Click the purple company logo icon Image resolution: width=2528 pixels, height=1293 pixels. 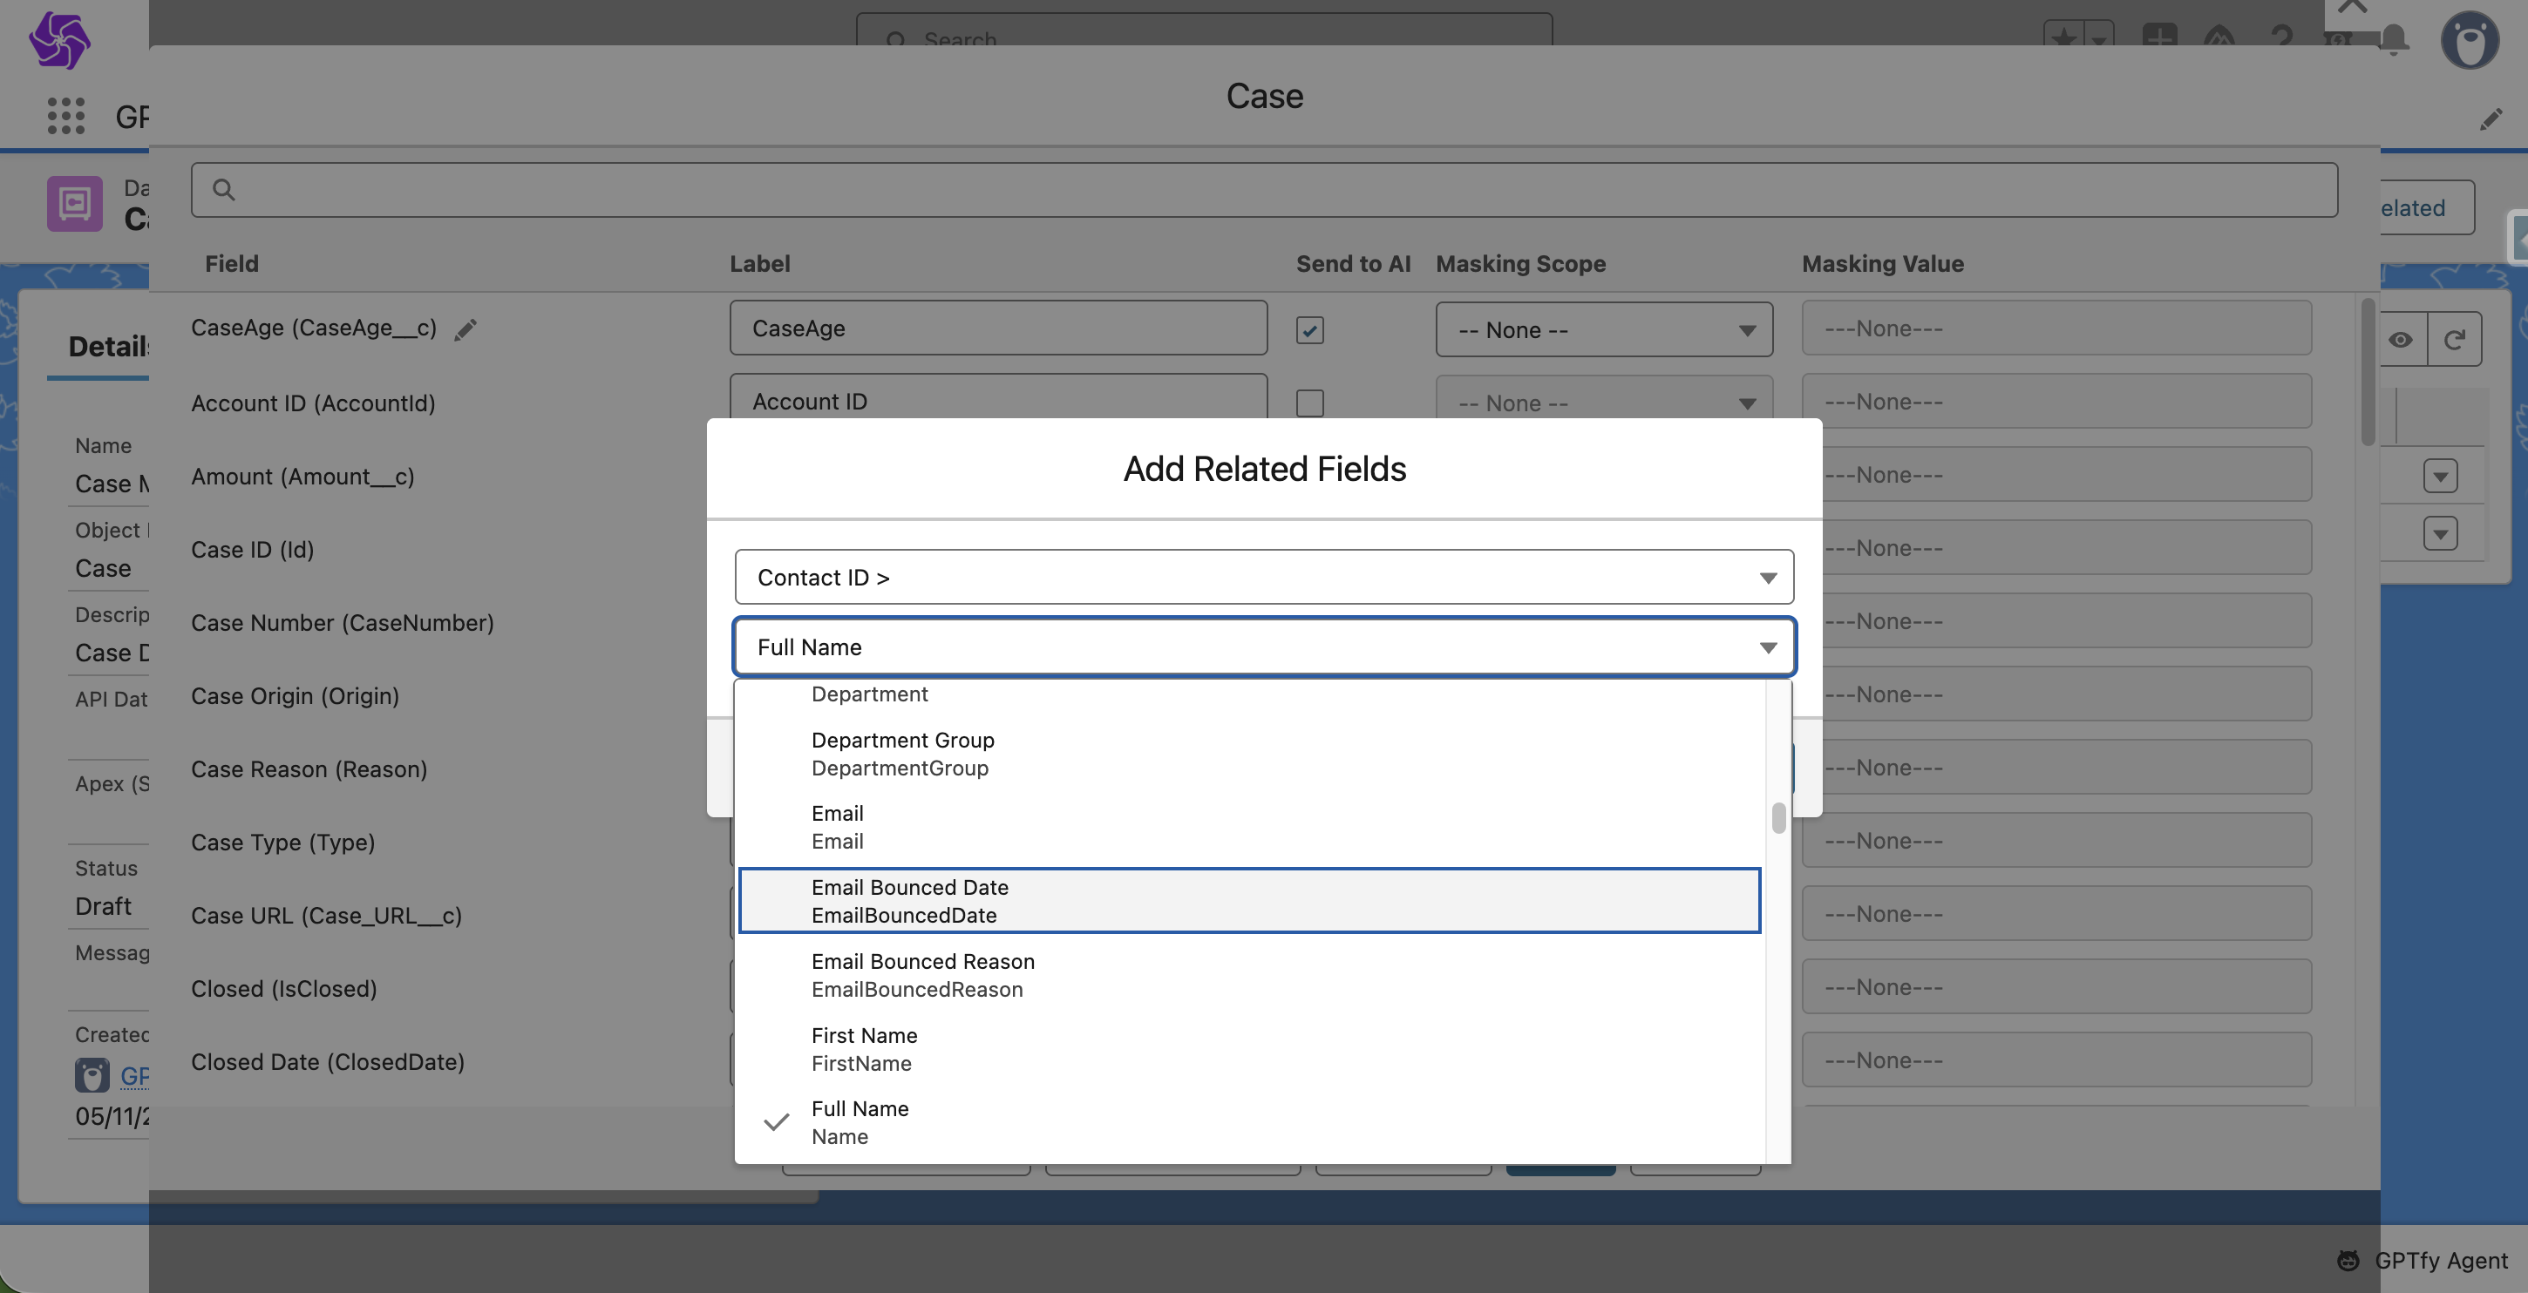pos(59,40)
